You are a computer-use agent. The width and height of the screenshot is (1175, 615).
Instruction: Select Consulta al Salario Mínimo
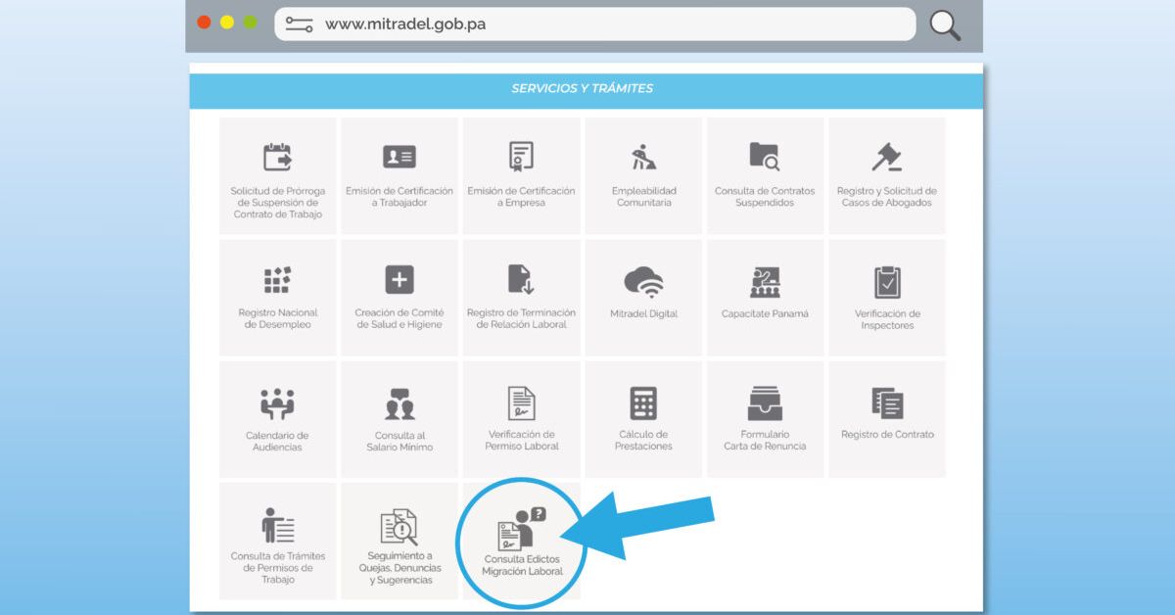coord(399,416)
